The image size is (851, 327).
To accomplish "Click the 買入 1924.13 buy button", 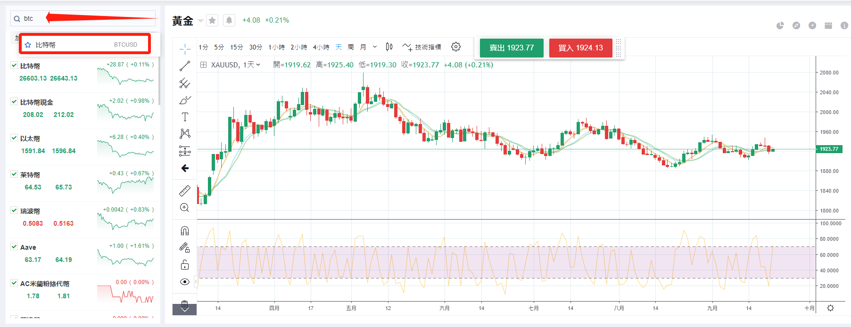I will pyautogui.click(x=580, y=48).
